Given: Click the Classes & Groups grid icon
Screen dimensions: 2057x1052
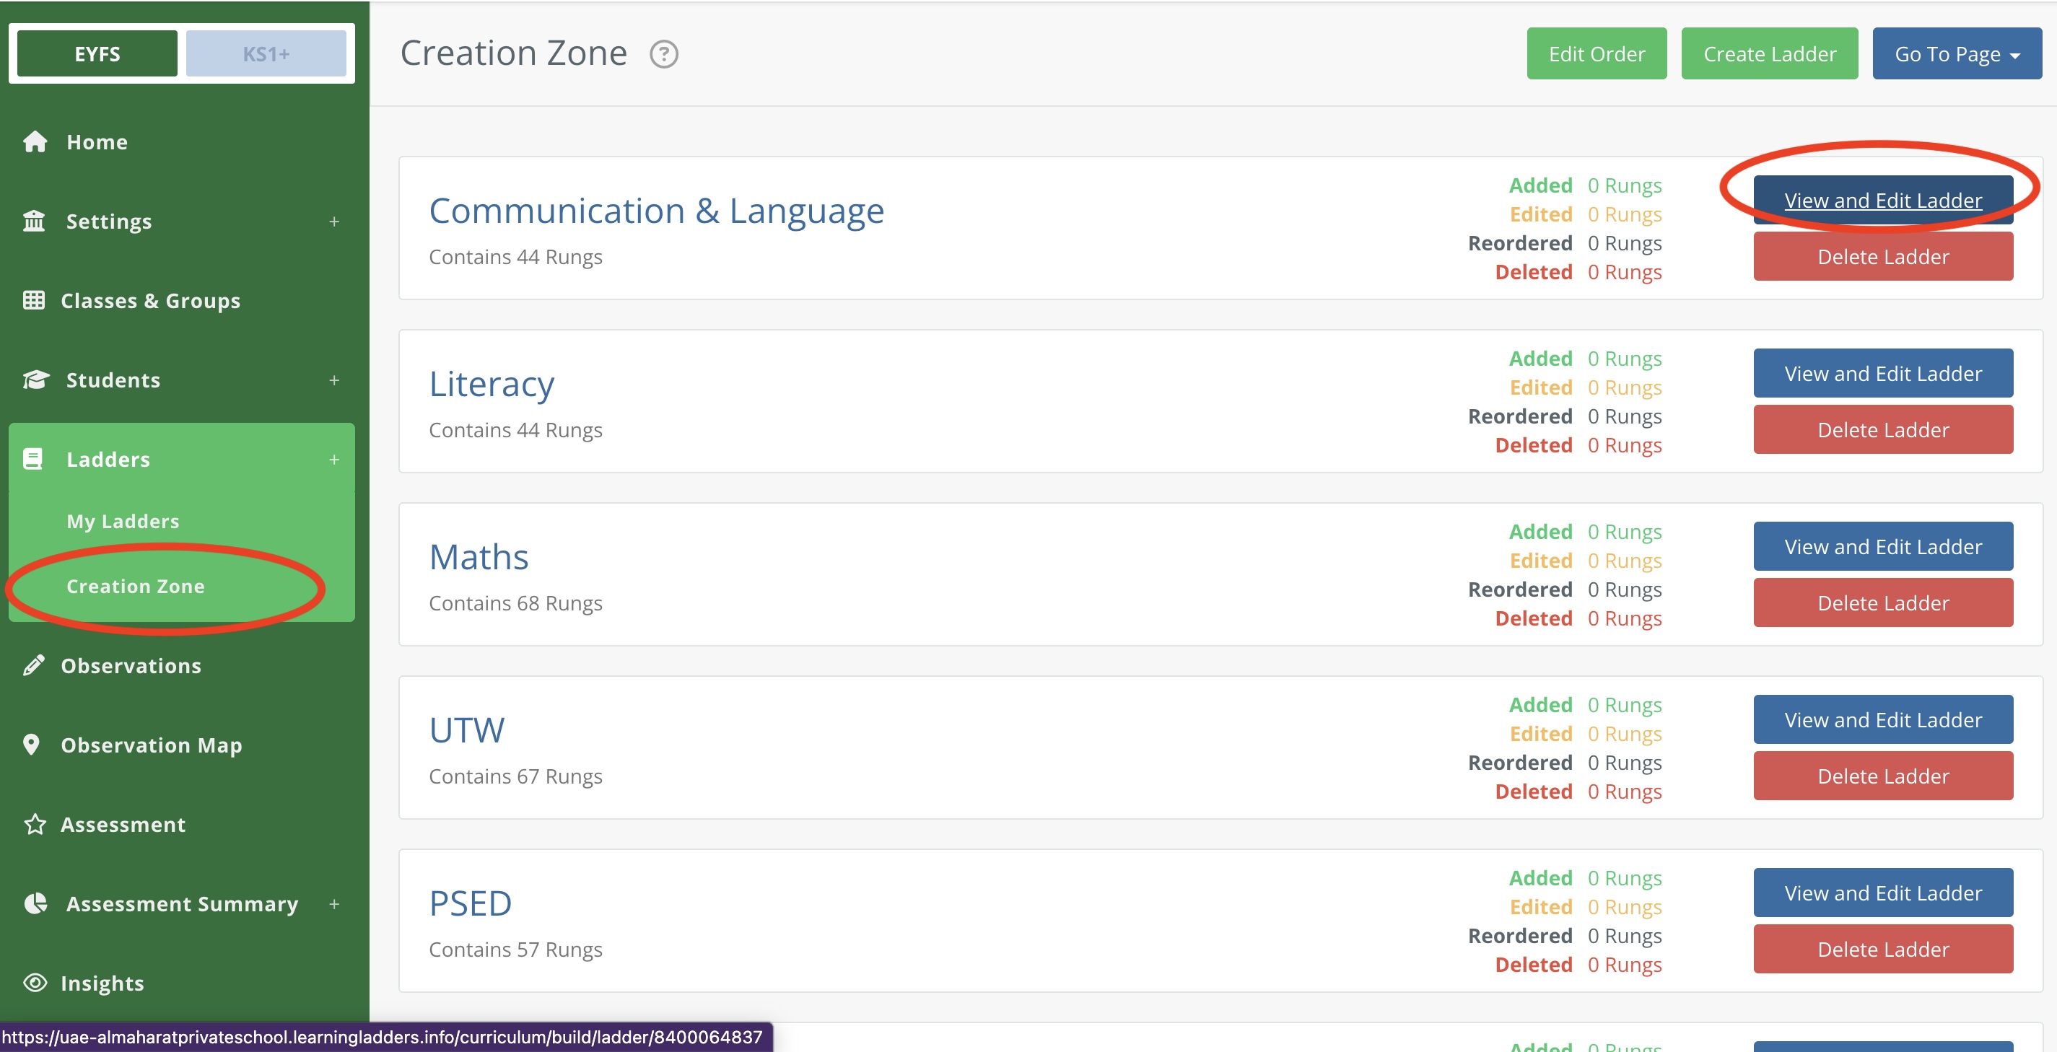Looking at the screenshot, I should [x=33, y=300].
